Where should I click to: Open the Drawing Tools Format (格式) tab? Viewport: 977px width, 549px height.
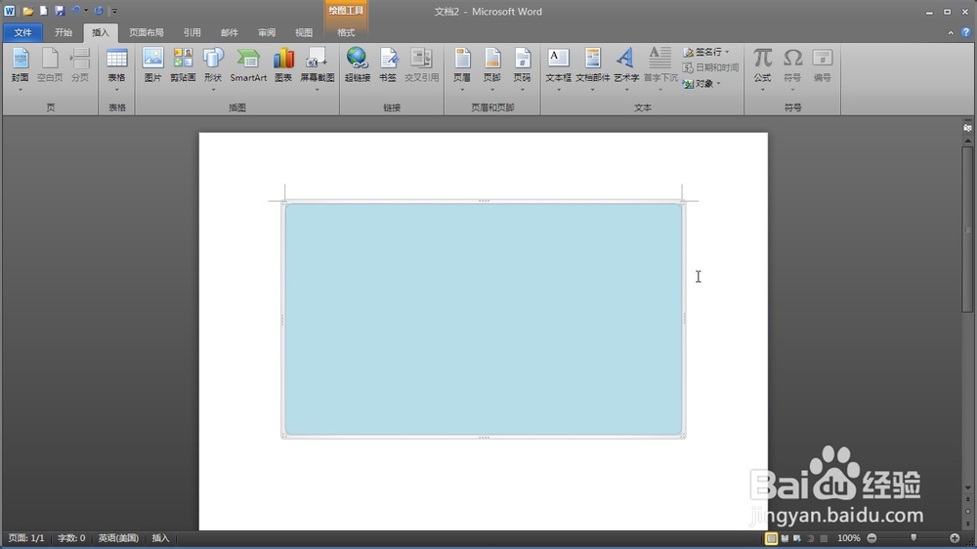point(346,32)
